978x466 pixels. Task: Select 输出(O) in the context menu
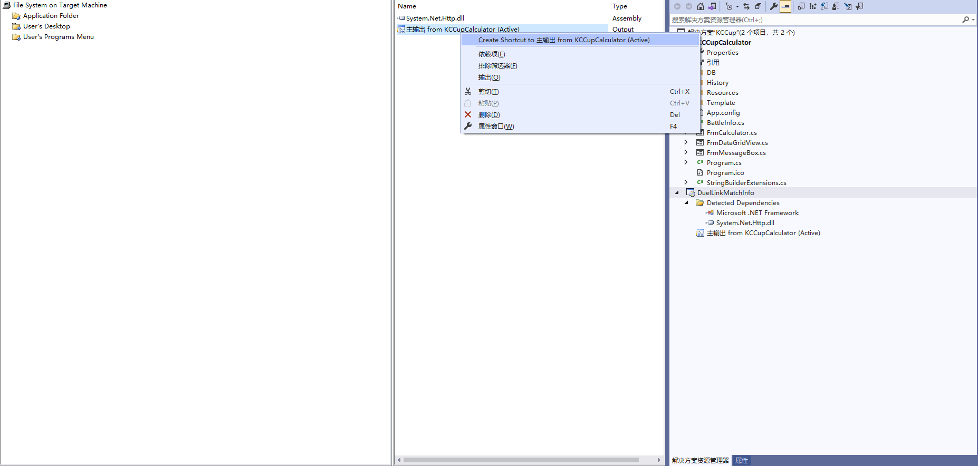580,77
